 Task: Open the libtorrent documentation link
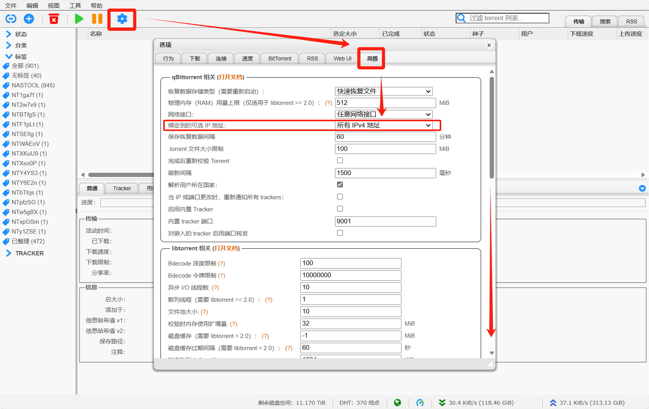pyautogui.click(x=226, y=248)
